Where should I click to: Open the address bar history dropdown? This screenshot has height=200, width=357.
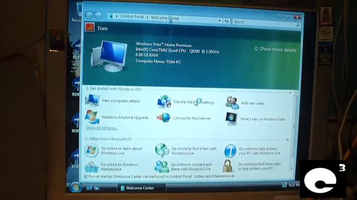[x=219, y=21]
